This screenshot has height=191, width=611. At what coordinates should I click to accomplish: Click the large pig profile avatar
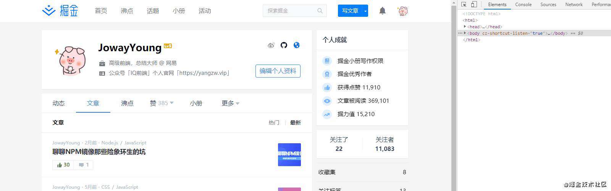[x=70, y=60]
